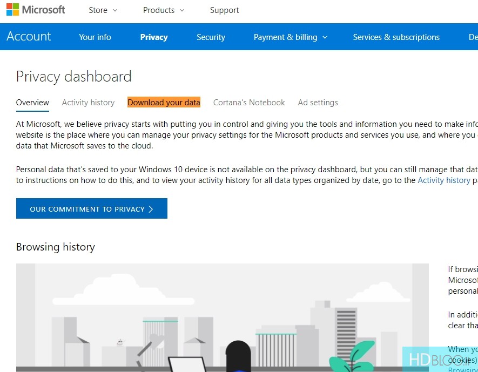Follow the Activity history link in paragraph
Image resolution: width=478 pixels, height=372 pixels.
443,180
